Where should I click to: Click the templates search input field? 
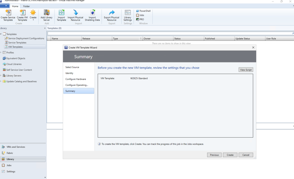[169, 33]
